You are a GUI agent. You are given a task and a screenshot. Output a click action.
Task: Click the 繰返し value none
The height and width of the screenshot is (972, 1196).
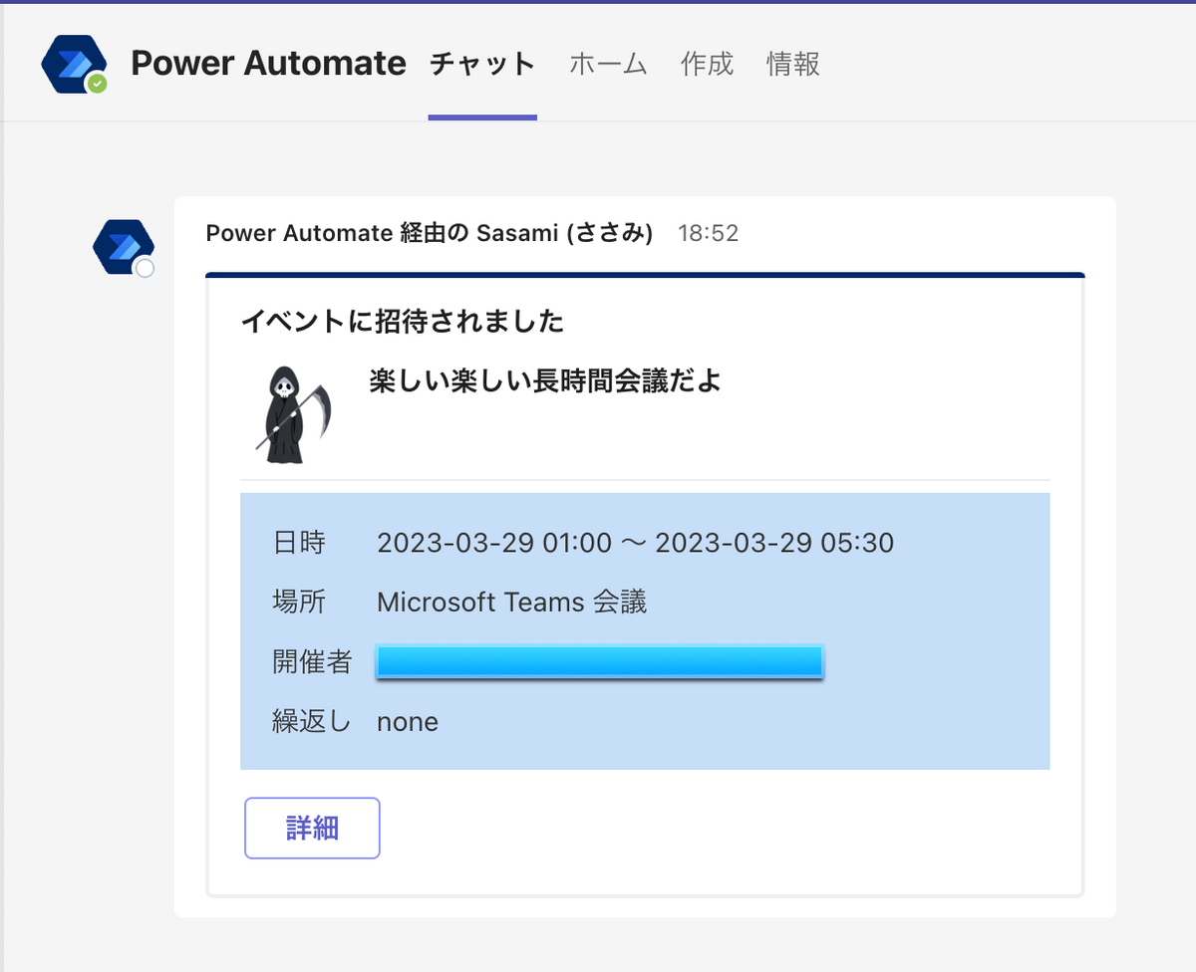point(408,721)
